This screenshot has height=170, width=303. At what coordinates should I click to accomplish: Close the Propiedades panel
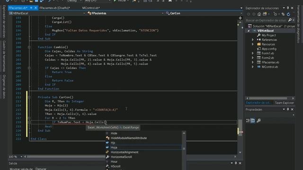pos(292,109)
